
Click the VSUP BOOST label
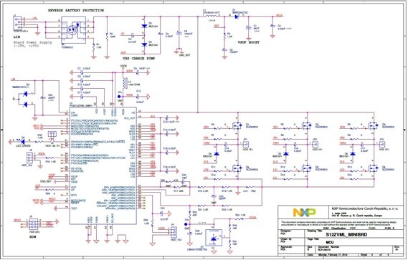tap(249, 42)
